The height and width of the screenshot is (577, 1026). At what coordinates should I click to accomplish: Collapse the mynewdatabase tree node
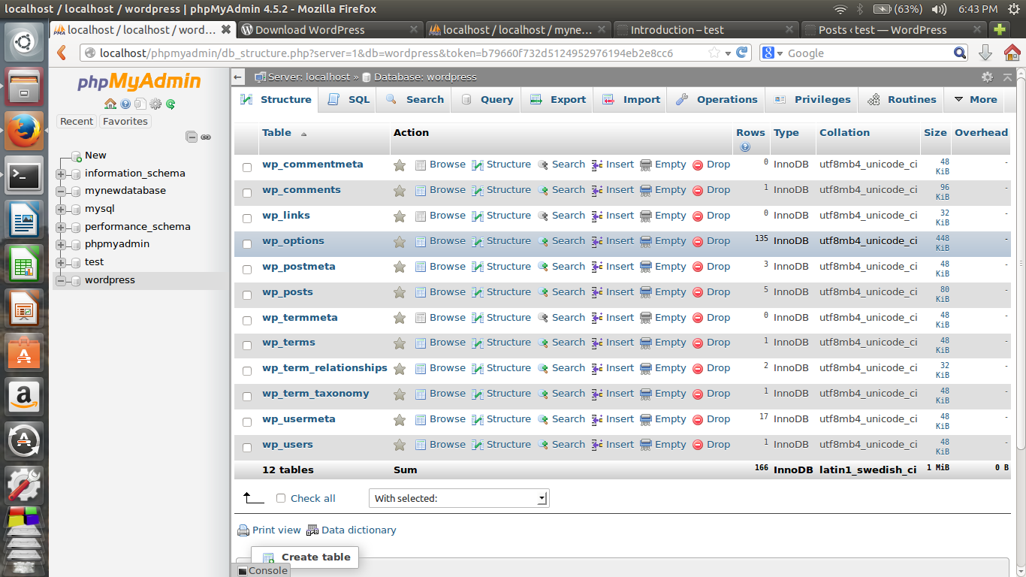tap(61, 192)
